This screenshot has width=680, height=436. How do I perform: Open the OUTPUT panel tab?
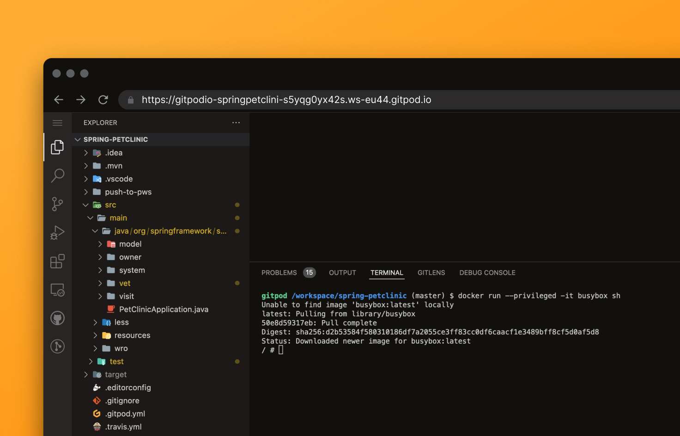tap(342, 273)
